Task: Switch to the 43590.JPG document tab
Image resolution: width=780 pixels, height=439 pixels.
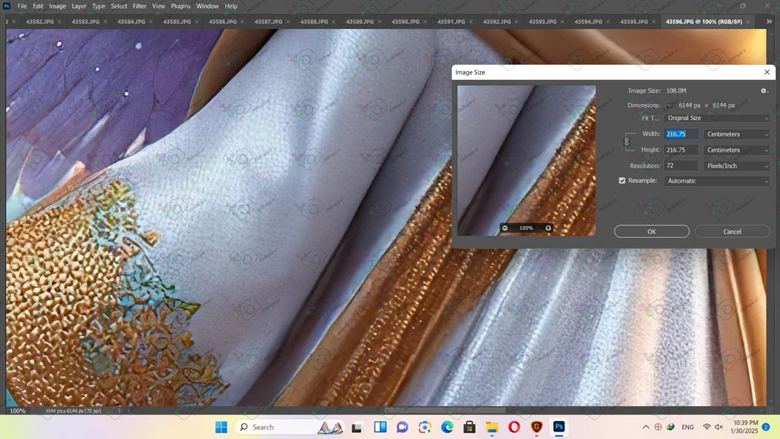Action: point(405,21)
